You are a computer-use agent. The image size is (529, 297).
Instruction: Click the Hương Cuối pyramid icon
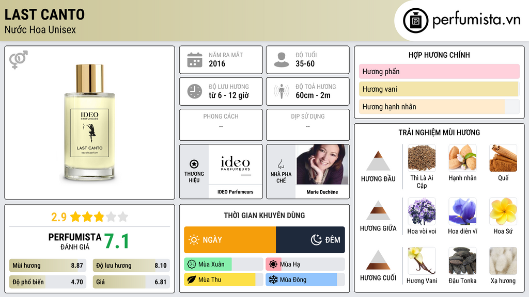pyautogui.click(x=378, y=260)
